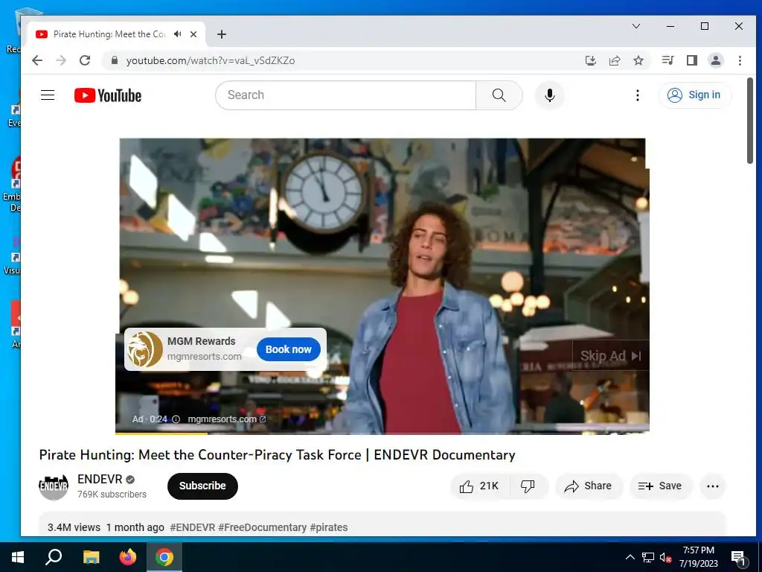Open taskbar search
The image size is (762, 572).
pyautogui.click(x=54, y=557)
